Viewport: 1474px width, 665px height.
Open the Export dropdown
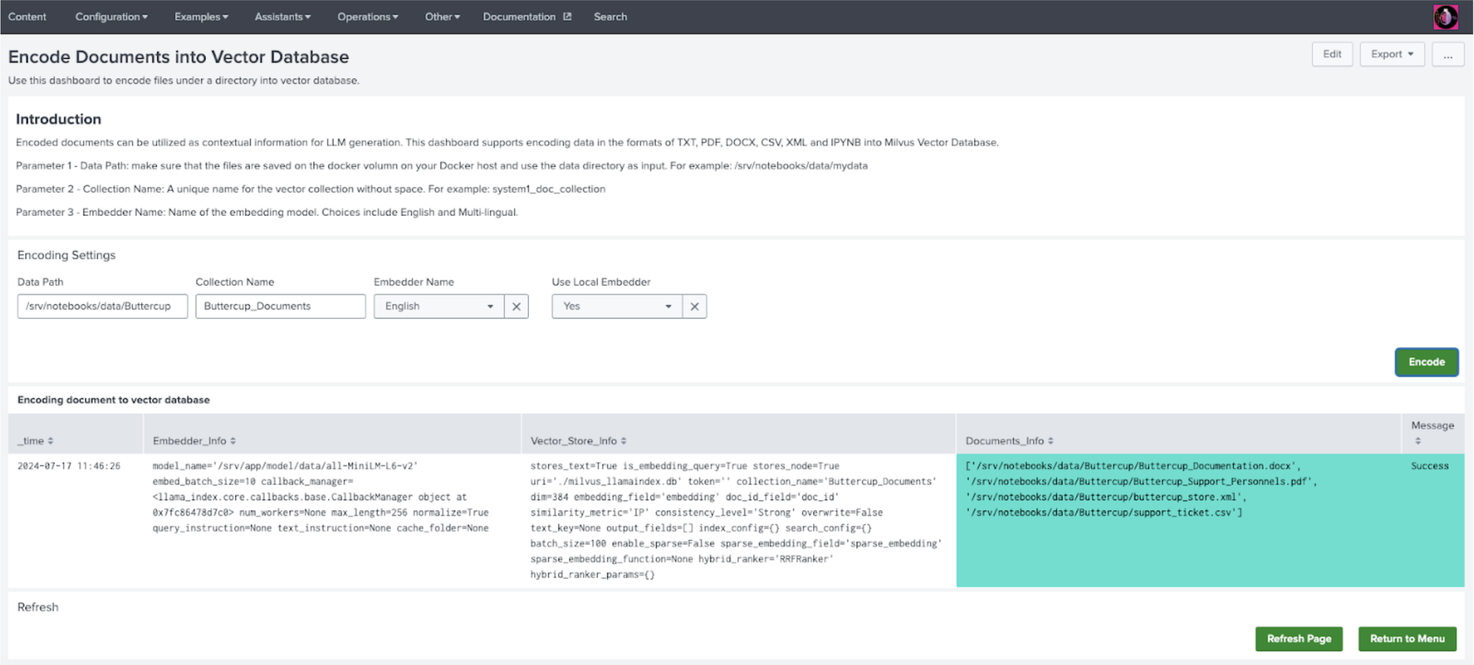click(x=1391, y=54)
